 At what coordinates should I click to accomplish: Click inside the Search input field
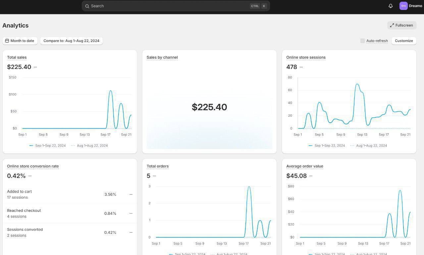point(166,6)
